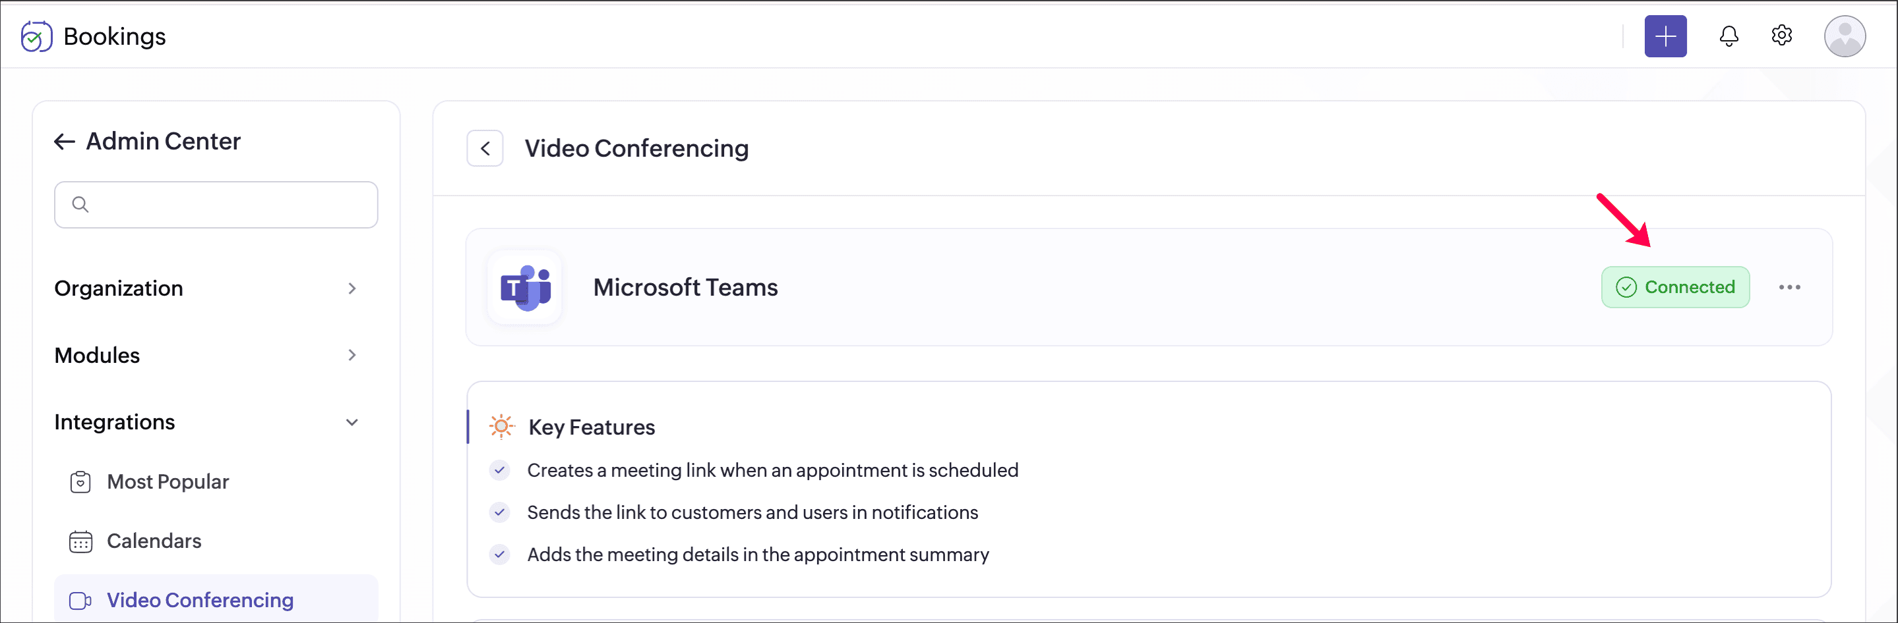
Task: Expand the Organization section
Action: tap(206, 288)
